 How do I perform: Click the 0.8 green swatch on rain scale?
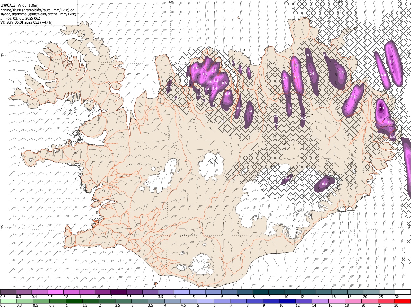pyautogui.click(x=57, y=301)
